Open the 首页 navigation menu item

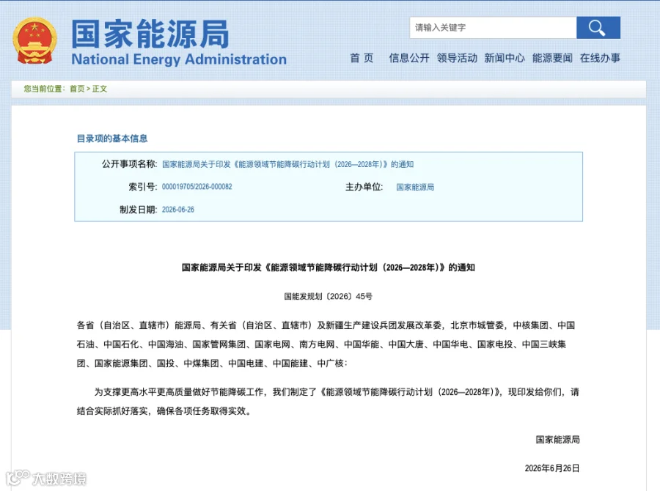(362, 58)
